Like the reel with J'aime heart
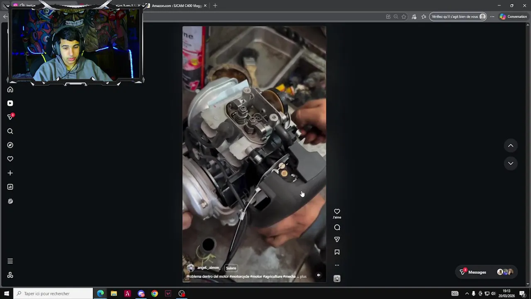Screen dimensions: 531x299 (337, 212)
